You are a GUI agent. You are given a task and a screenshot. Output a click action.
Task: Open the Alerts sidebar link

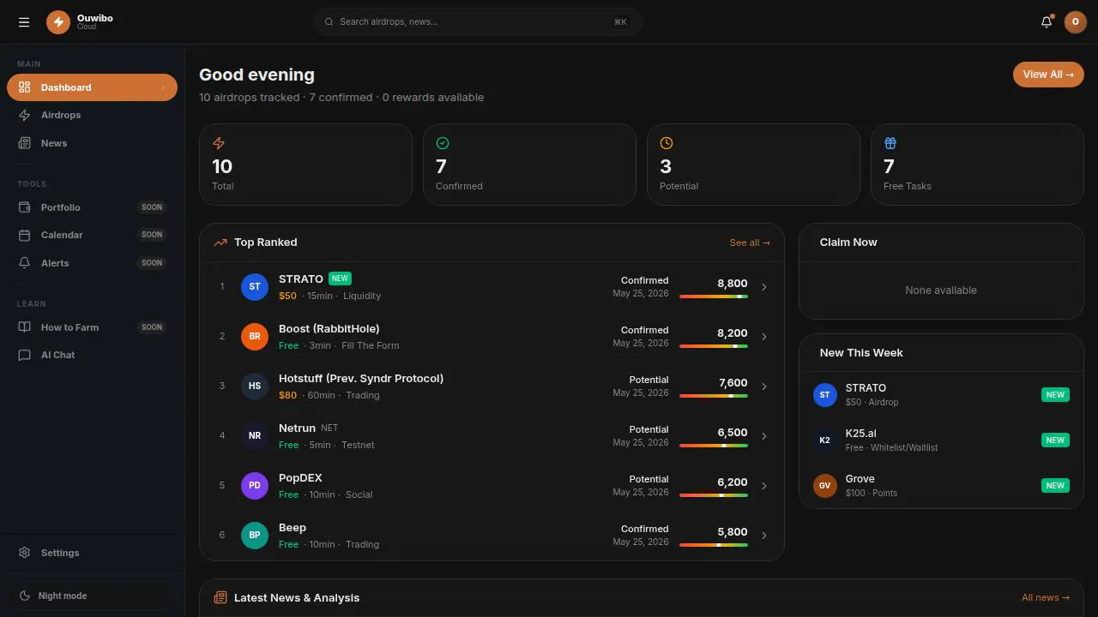pos(92,263)
